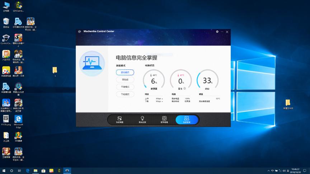Select the 魂斗罗 game desktop icon
The height and width of the screenshot is (174, 310).
coord(18,72)
